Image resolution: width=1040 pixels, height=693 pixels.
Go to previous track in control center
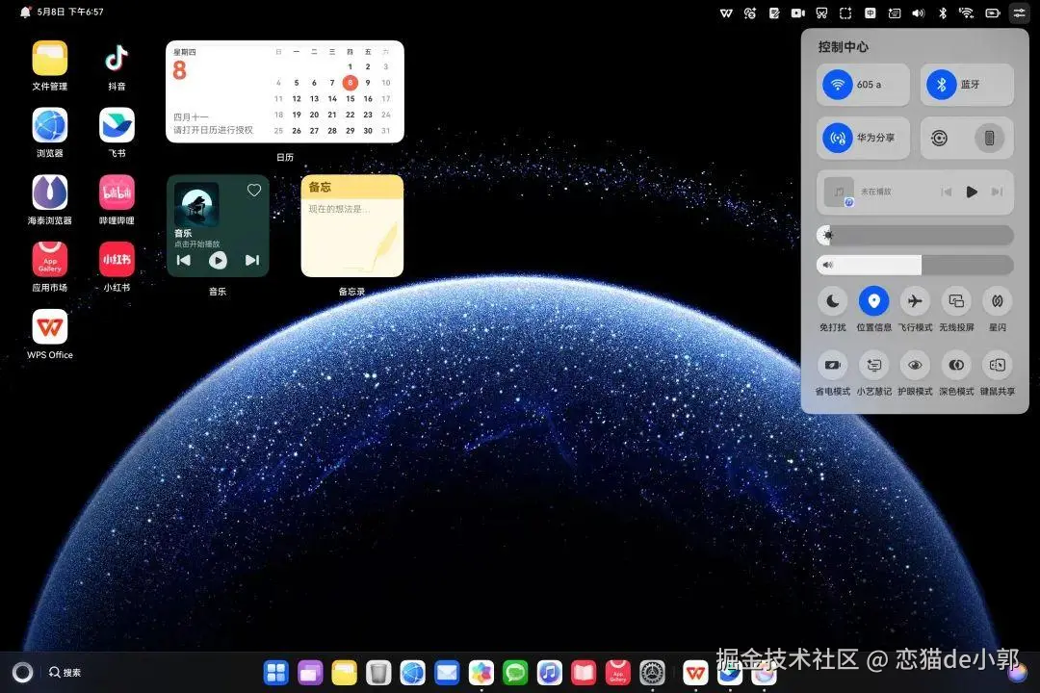click(947, 192)
